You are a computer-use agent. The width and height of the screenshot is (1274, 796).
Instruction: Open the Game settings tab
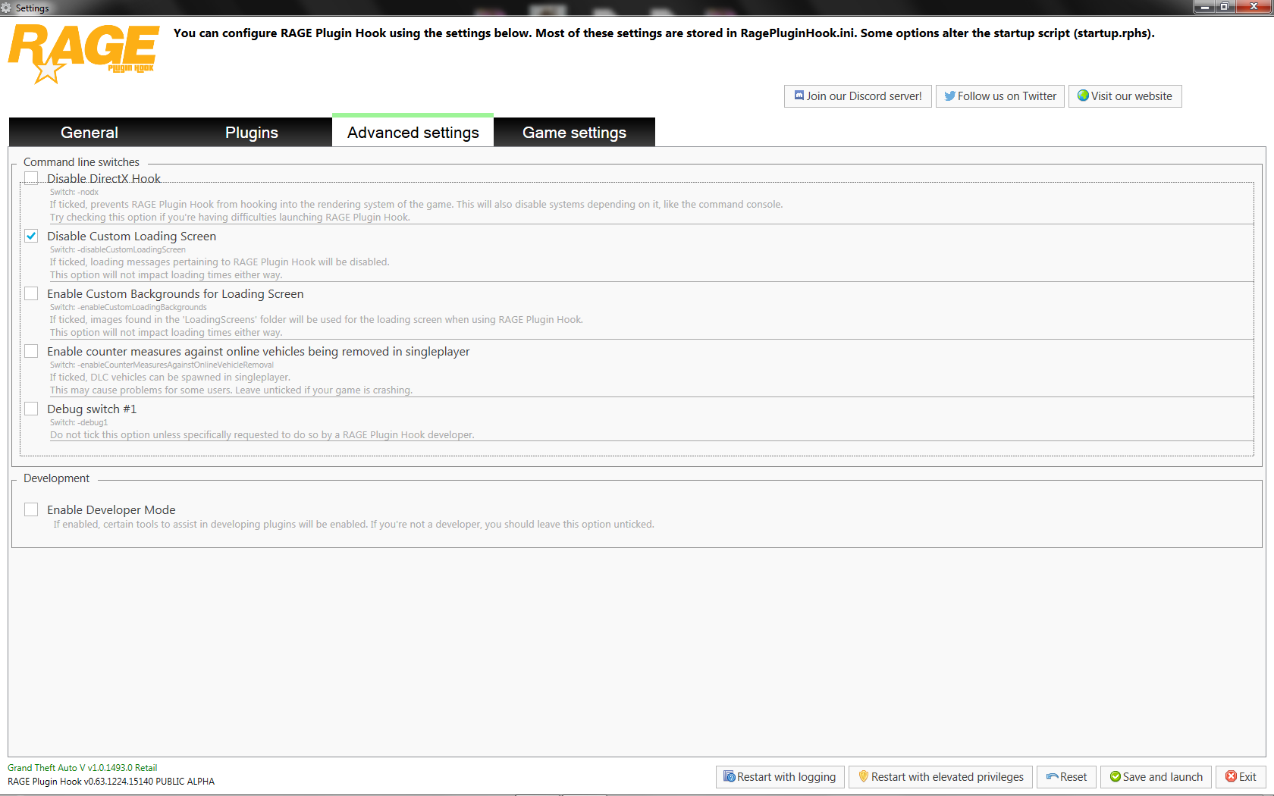click(574, 132)
